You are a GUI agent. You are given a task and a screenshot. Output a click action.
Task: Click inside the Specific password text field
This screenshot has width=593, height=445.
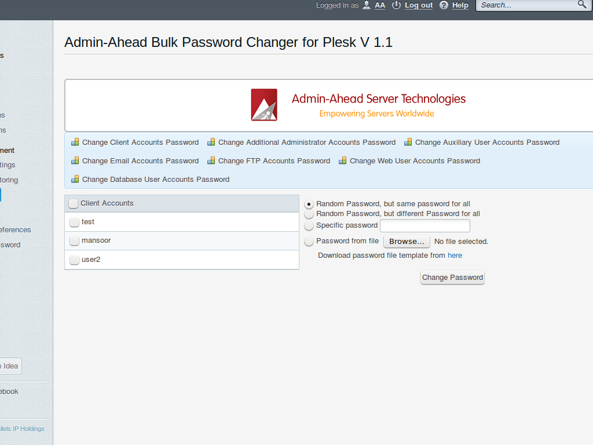(424, 225)
